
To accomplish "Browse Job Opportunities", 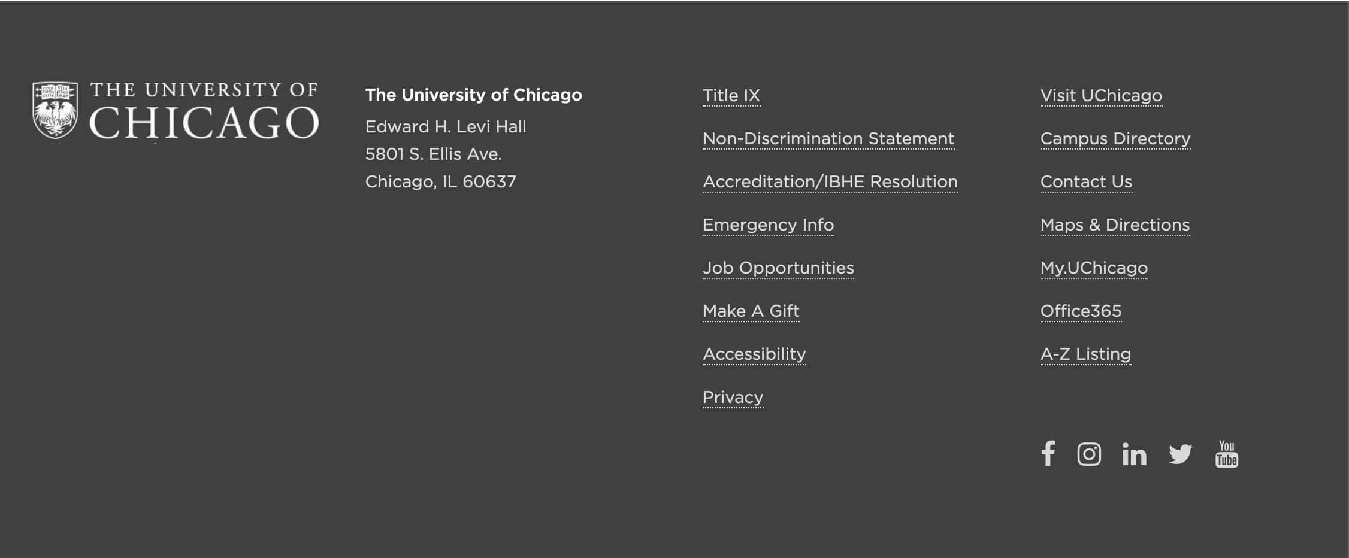I will [x=779, y=268].
